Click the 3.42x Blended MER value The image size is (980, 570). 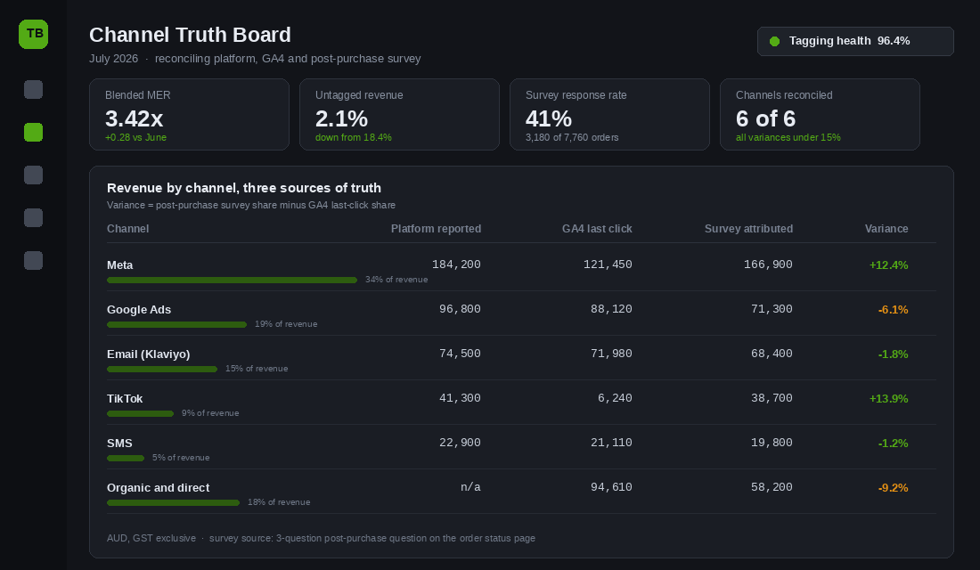click(x=135, y=118)
